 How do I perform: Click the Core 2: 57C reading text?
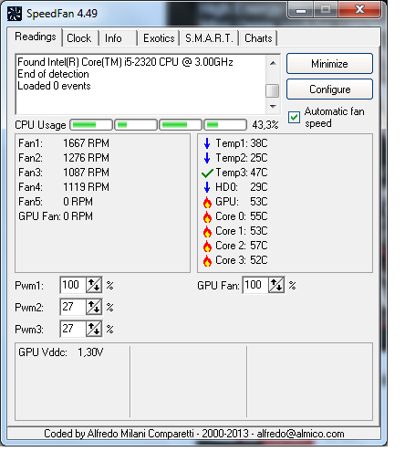coord(242,246)
